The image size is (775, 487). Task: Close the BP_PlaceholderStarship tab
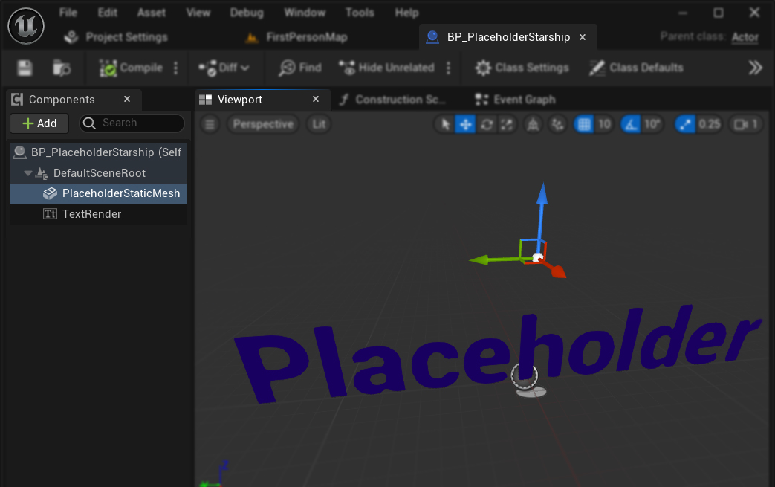coord(583,37)
